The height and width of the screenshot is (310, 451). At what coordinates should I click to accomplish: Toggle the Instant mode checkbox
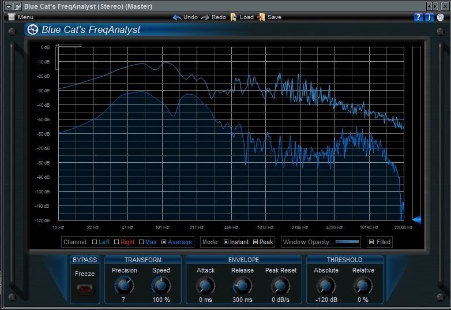226,242
